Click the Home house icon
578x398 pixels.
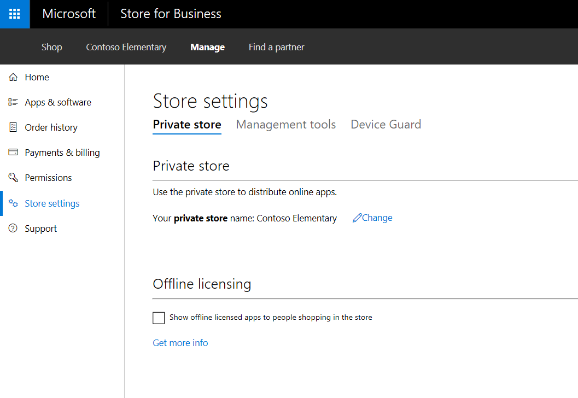13,77
